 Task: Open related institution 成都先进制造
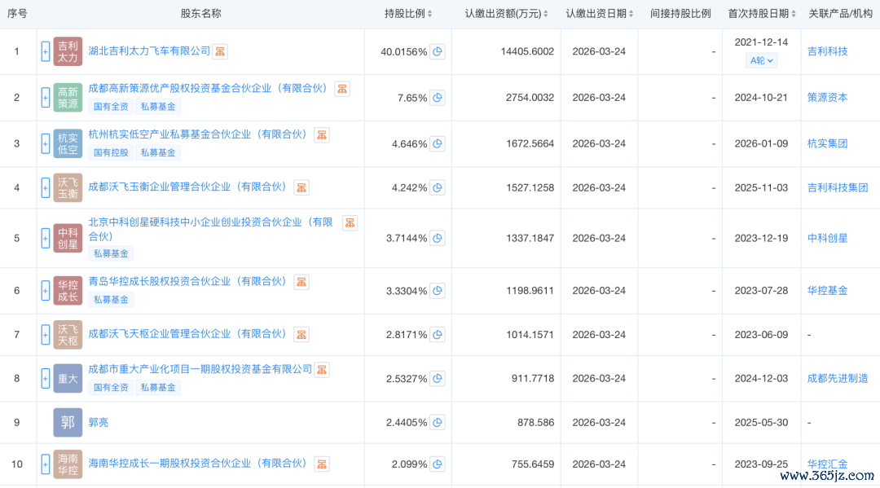tap(838, 378)
